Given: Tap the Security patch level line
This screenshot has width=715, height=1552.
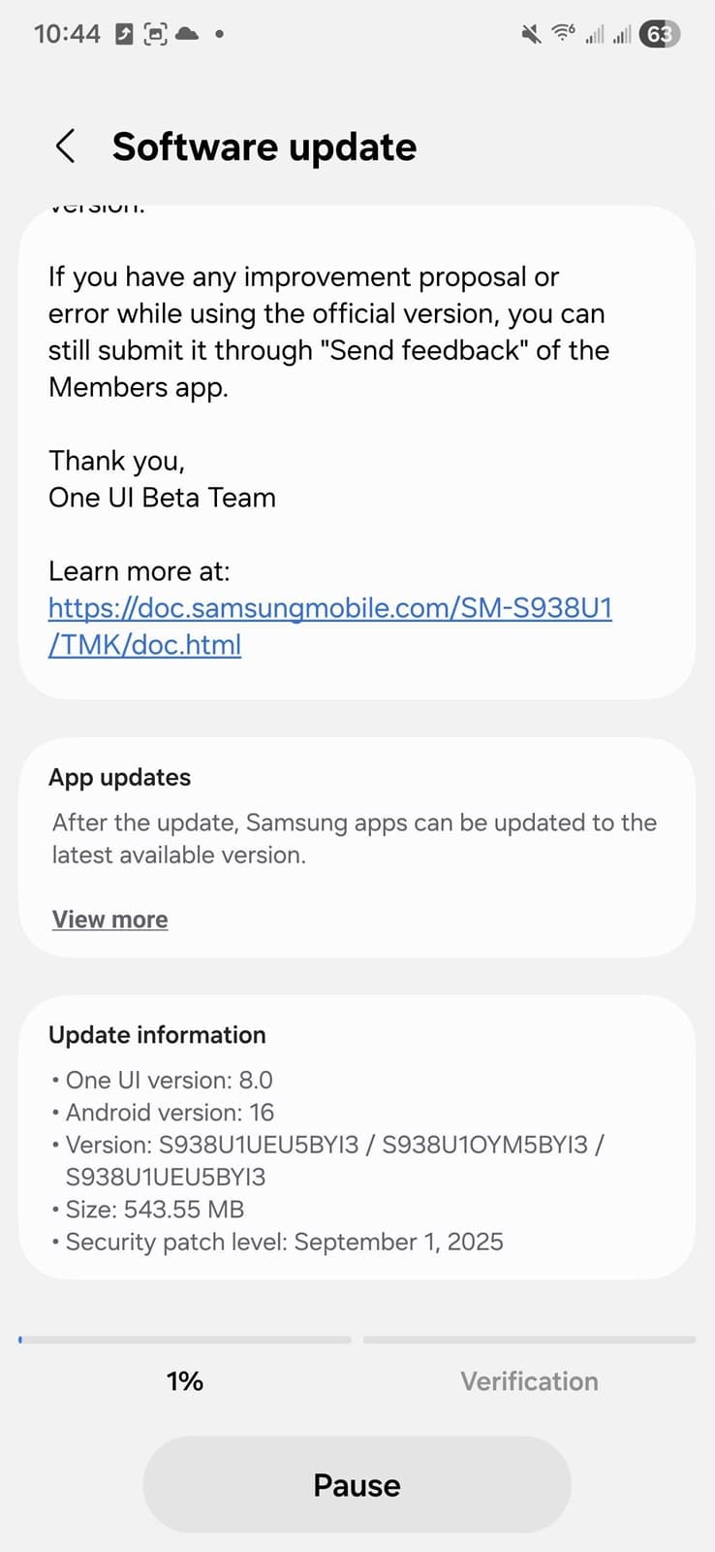Looking at the screenshot, I should pyautogui.click(x=283, y=1242).
